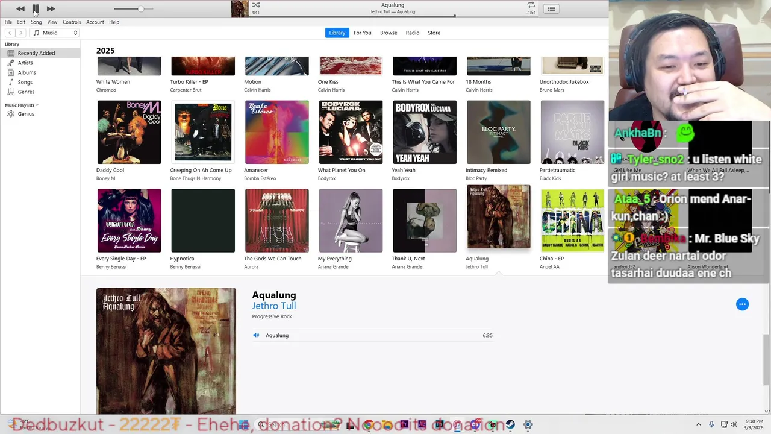Open the Edit menu
Image resolution: width=771 pixels, height=434 pixels.
[x=21, y=22]
